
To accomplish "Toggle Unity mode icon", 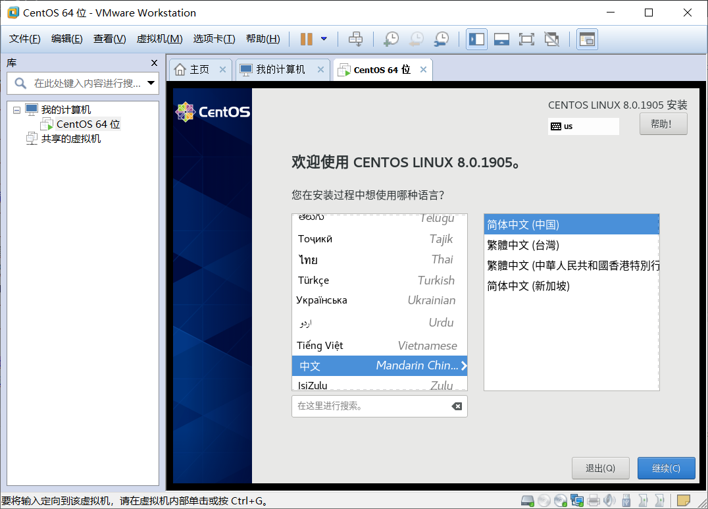I will click(x=551, y=40).
